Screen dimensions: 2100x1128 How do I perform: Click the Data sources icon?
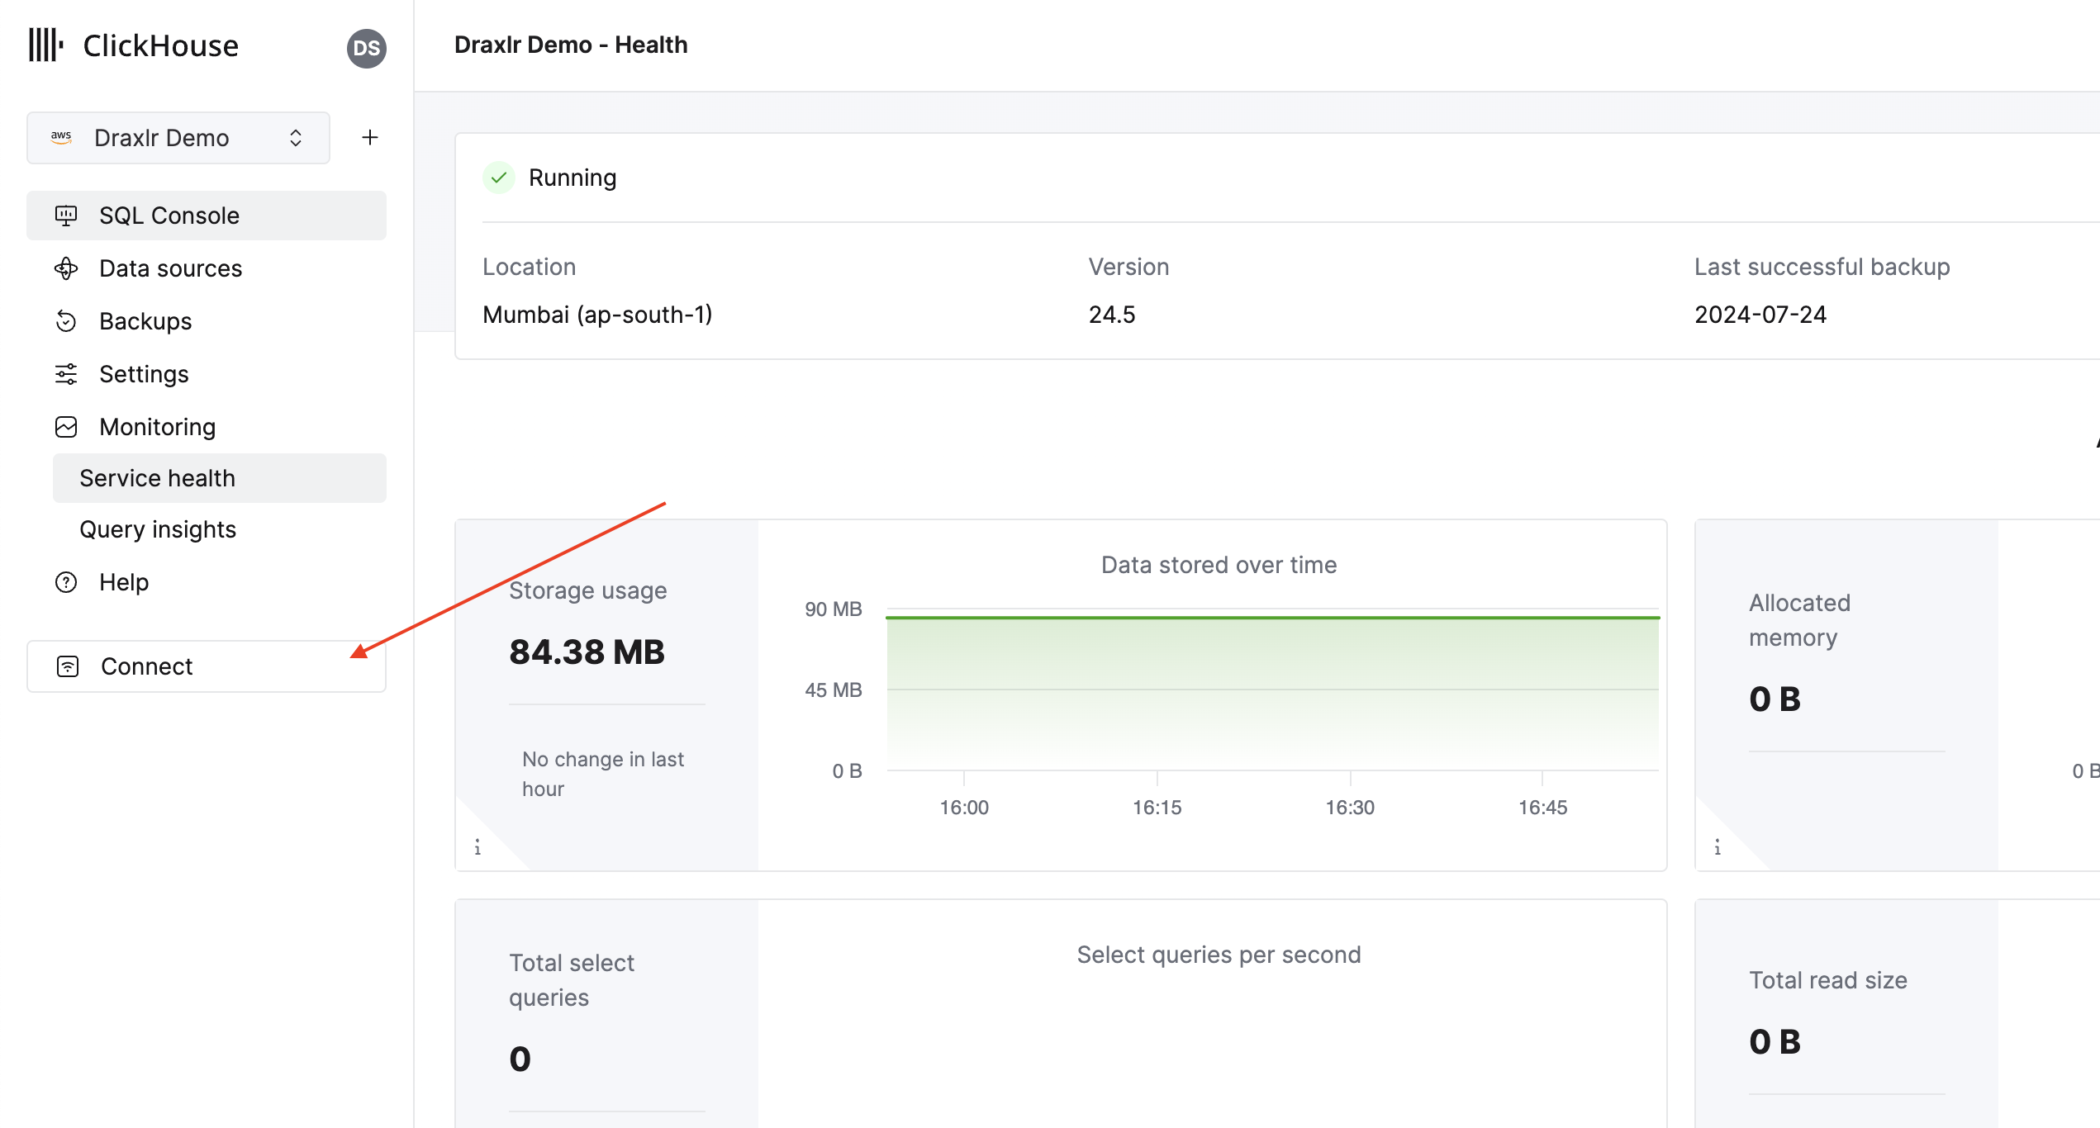pyautogui.click(x=66, y=268)
